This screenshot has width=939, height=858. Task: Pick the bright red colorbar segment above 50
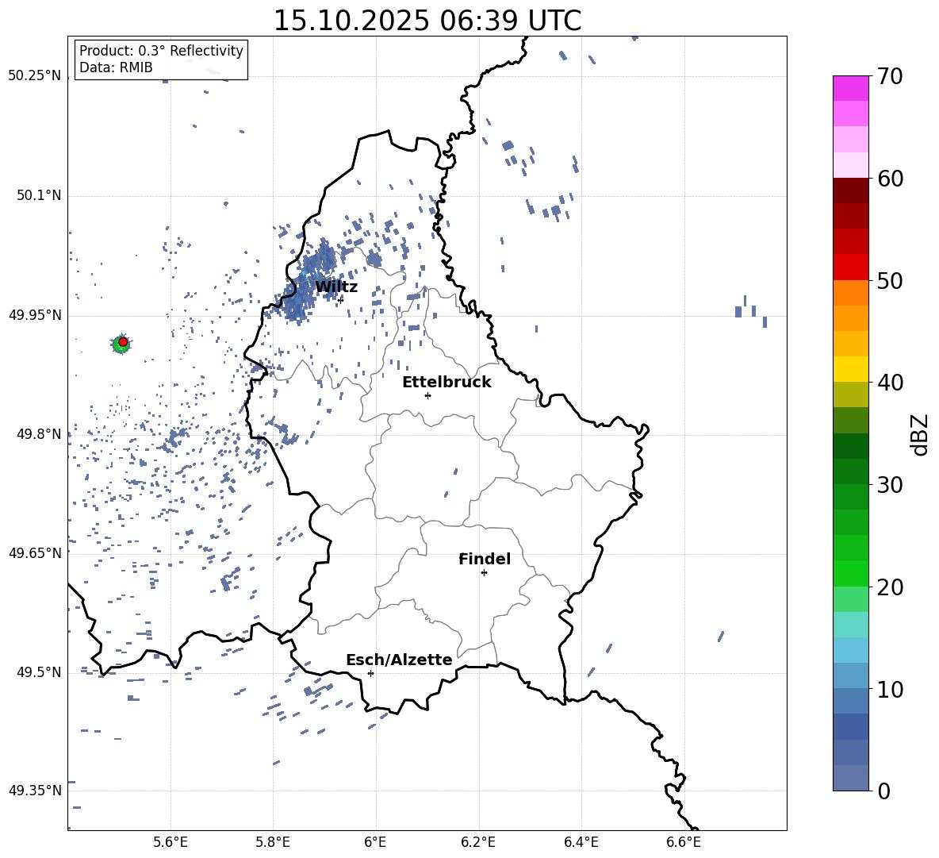851,267
